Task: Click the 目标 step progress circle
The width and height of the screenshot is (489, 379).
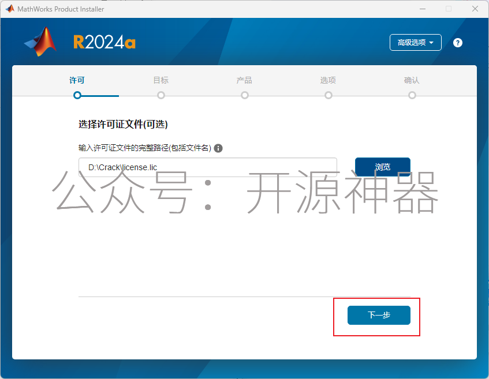Action: pyautogui.click(x=161, y=95)
